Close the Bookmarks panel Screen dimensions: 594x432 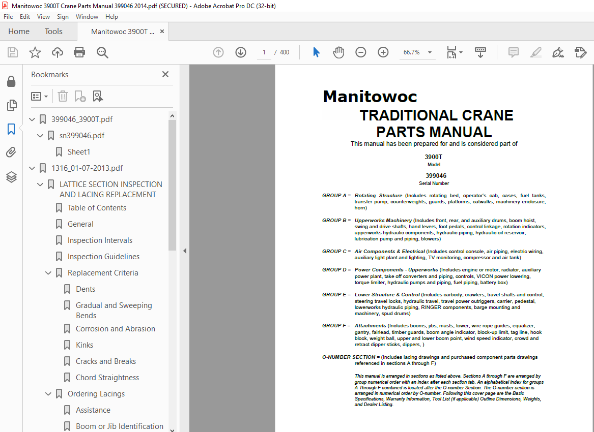point(165,74)
